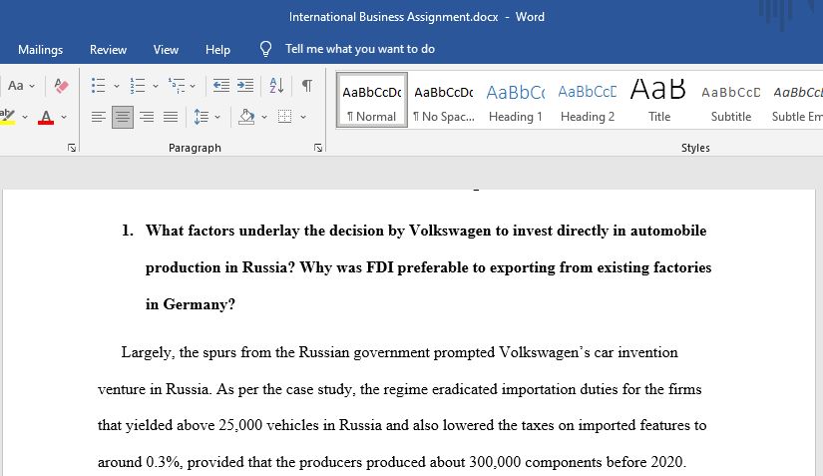Click the word Volkswagen in question heading
Image resolution: width=823 pixels, height=476 pixels.
pyautogui.click(x=450, y=231)
